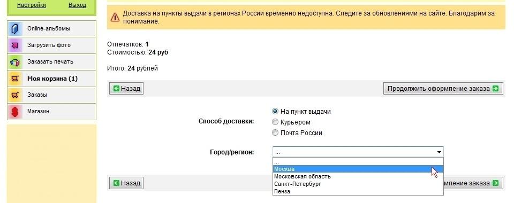Click the Загрузить фото arrow icon
The image size is (514, 203).
(x=15, y=45)
